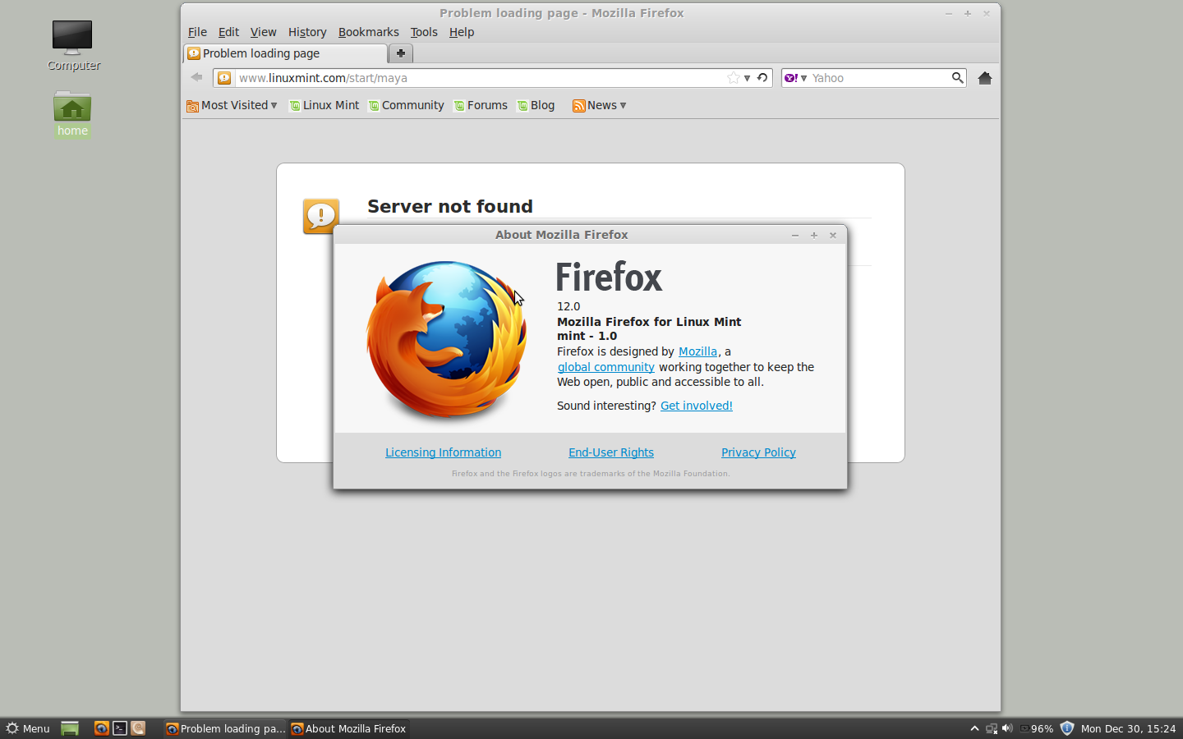Open the Yahoo search engine selector dropdown
The height and width of the screenshot is (739, 1183).
[795, 78]
